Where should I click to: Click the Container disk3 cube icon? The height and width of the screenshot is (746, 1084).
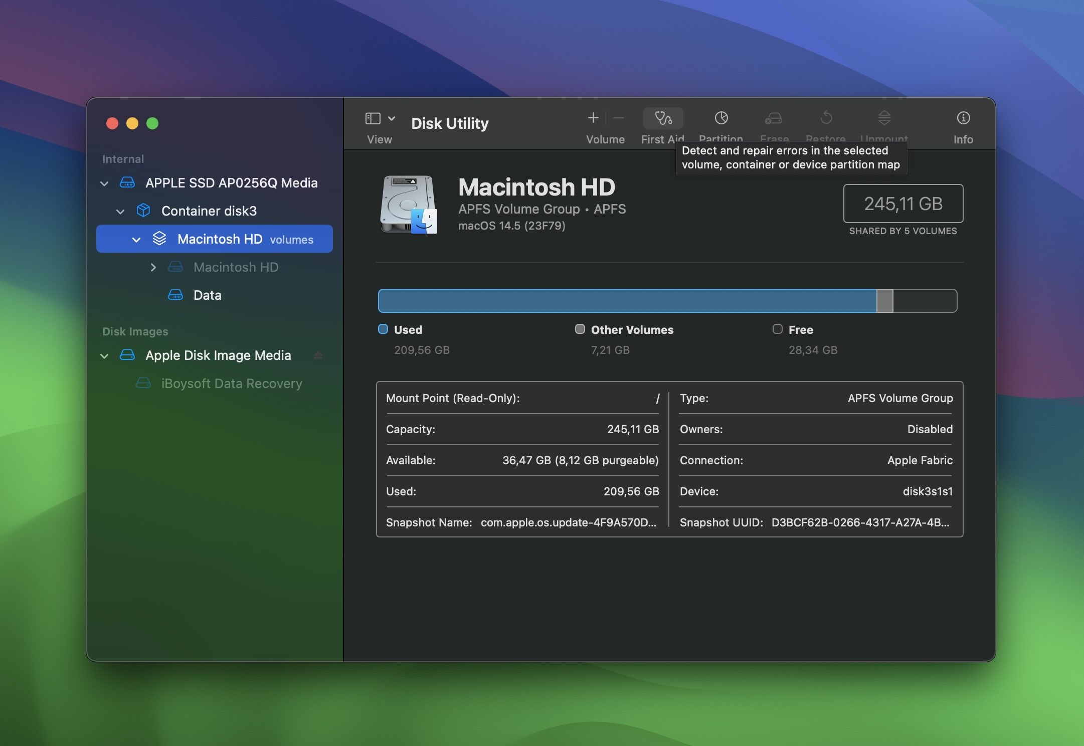(x=143, y=211)
